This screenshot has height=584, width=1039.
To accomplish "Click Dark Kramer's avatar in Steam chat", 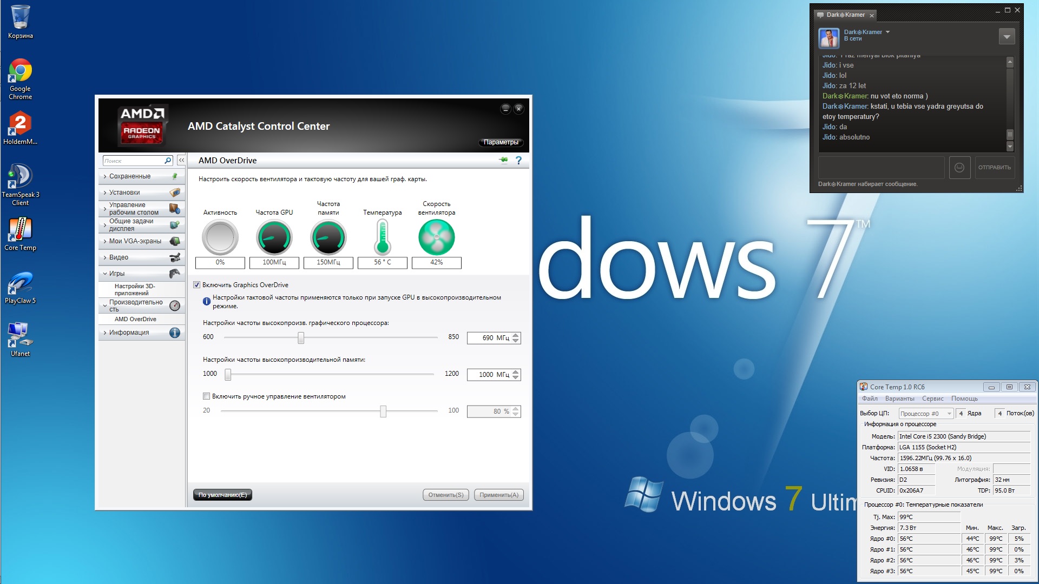I will 828,37.
